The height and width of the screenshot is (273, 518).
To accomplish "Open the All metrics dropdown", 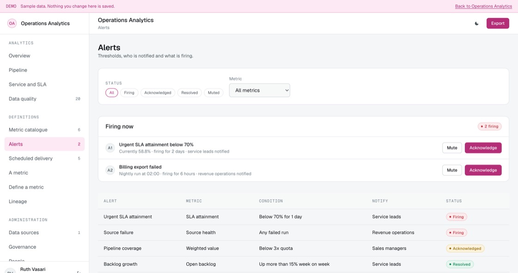I will 259,91.
